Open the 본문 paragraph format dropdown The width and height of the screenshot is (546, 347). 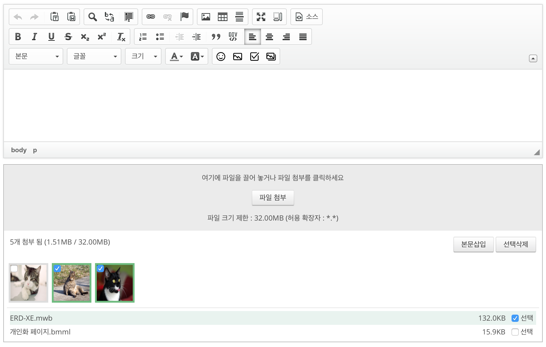[36, 57]
